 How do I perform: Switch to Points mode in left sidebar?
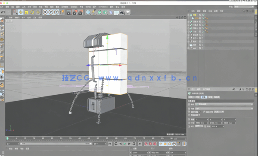point(2,46)
